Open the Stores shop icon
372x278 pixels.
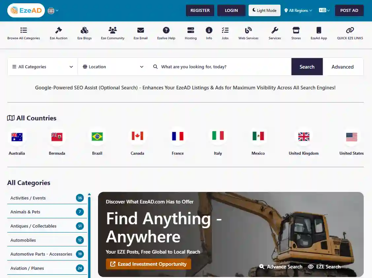pyautogui.click(x=296, y=30)
